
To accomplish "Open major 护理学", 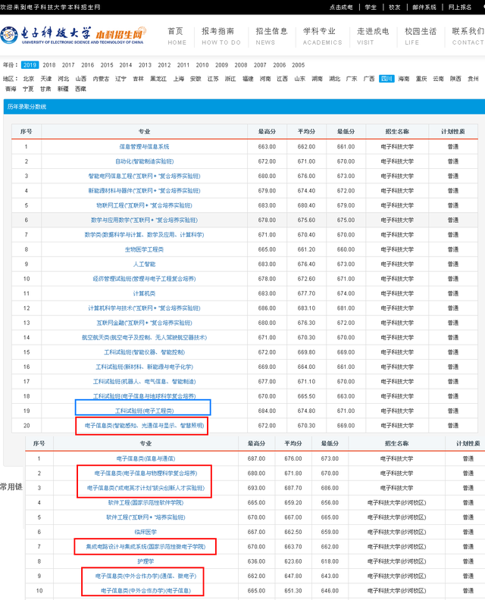I will click(145, 561).
